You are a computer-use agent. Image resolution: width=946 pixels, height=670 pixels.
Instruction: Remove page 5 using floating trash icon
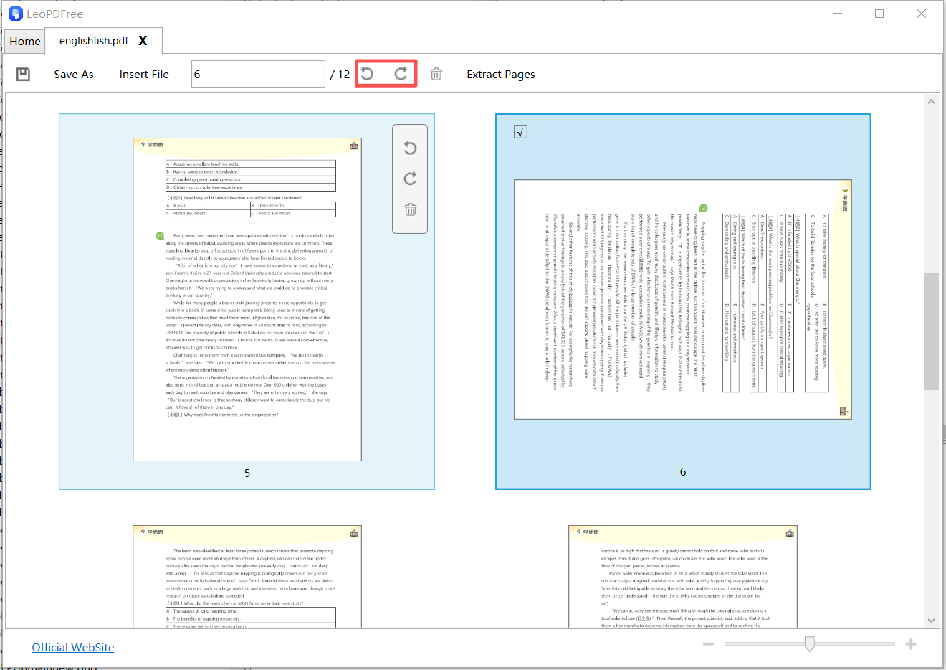(409, 209)
